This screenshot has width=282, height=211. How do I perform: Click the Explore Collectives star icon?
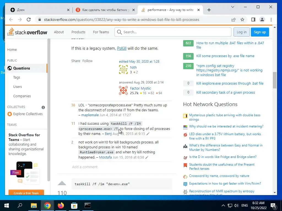[10, 114]
